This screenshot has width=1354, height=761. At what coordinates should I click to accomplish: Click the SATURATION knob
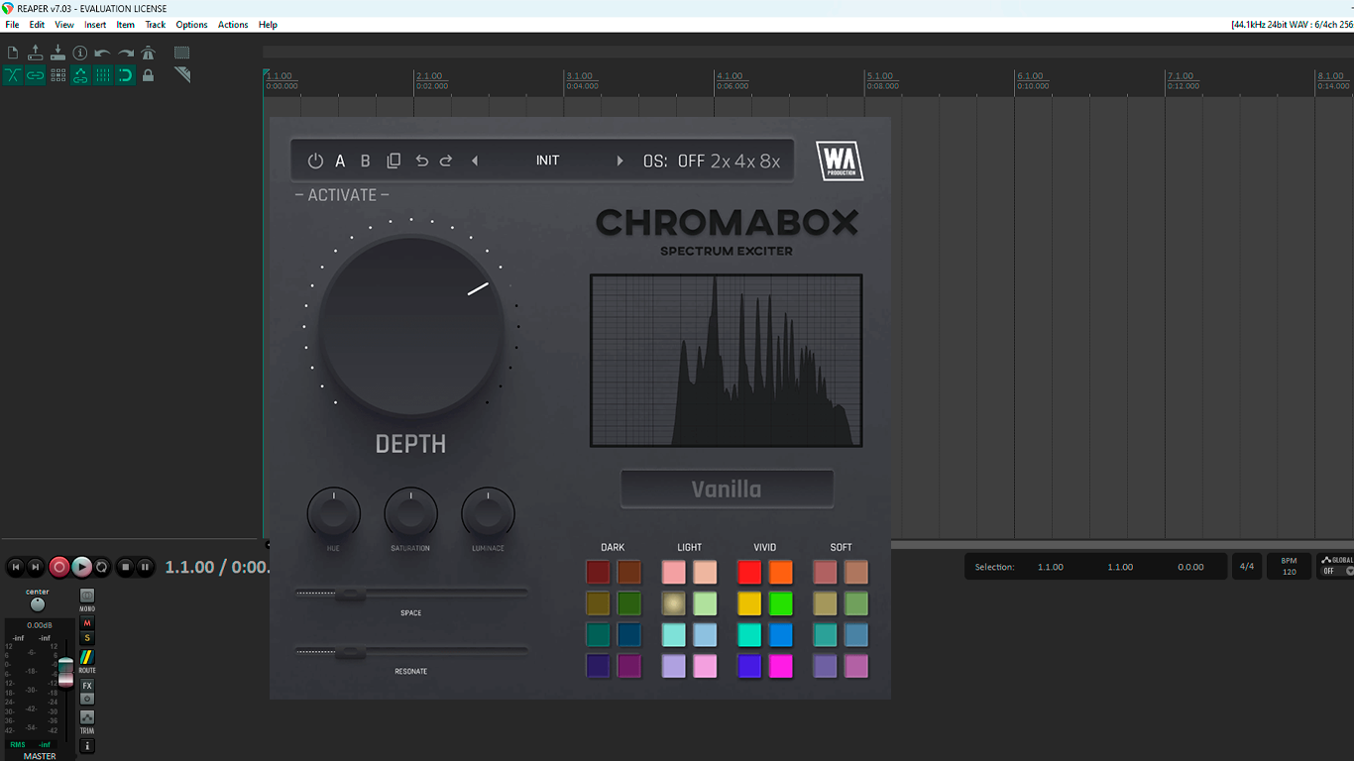tap(410, 513)
